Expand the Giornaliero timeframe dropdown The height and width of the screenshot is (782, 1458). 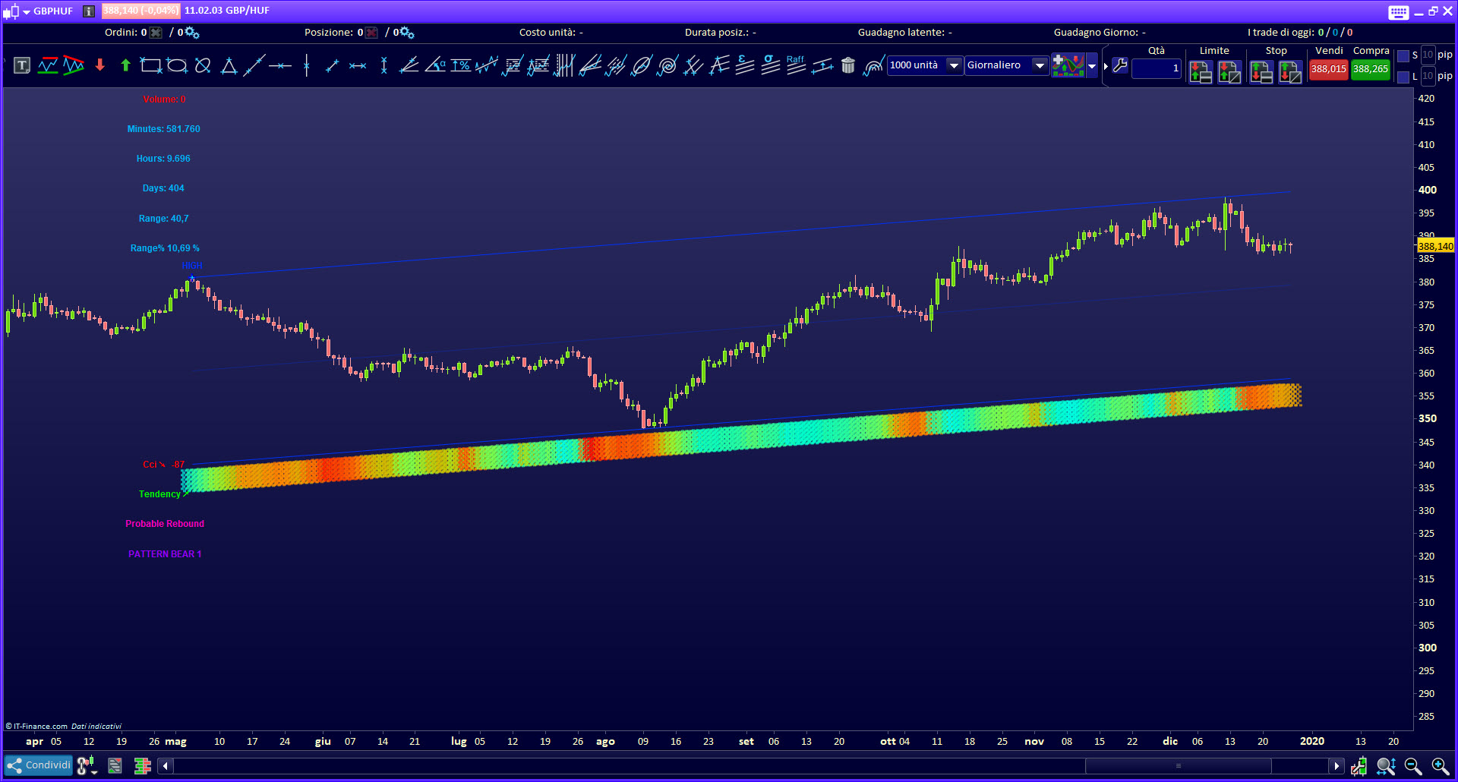pos(1040,65)
